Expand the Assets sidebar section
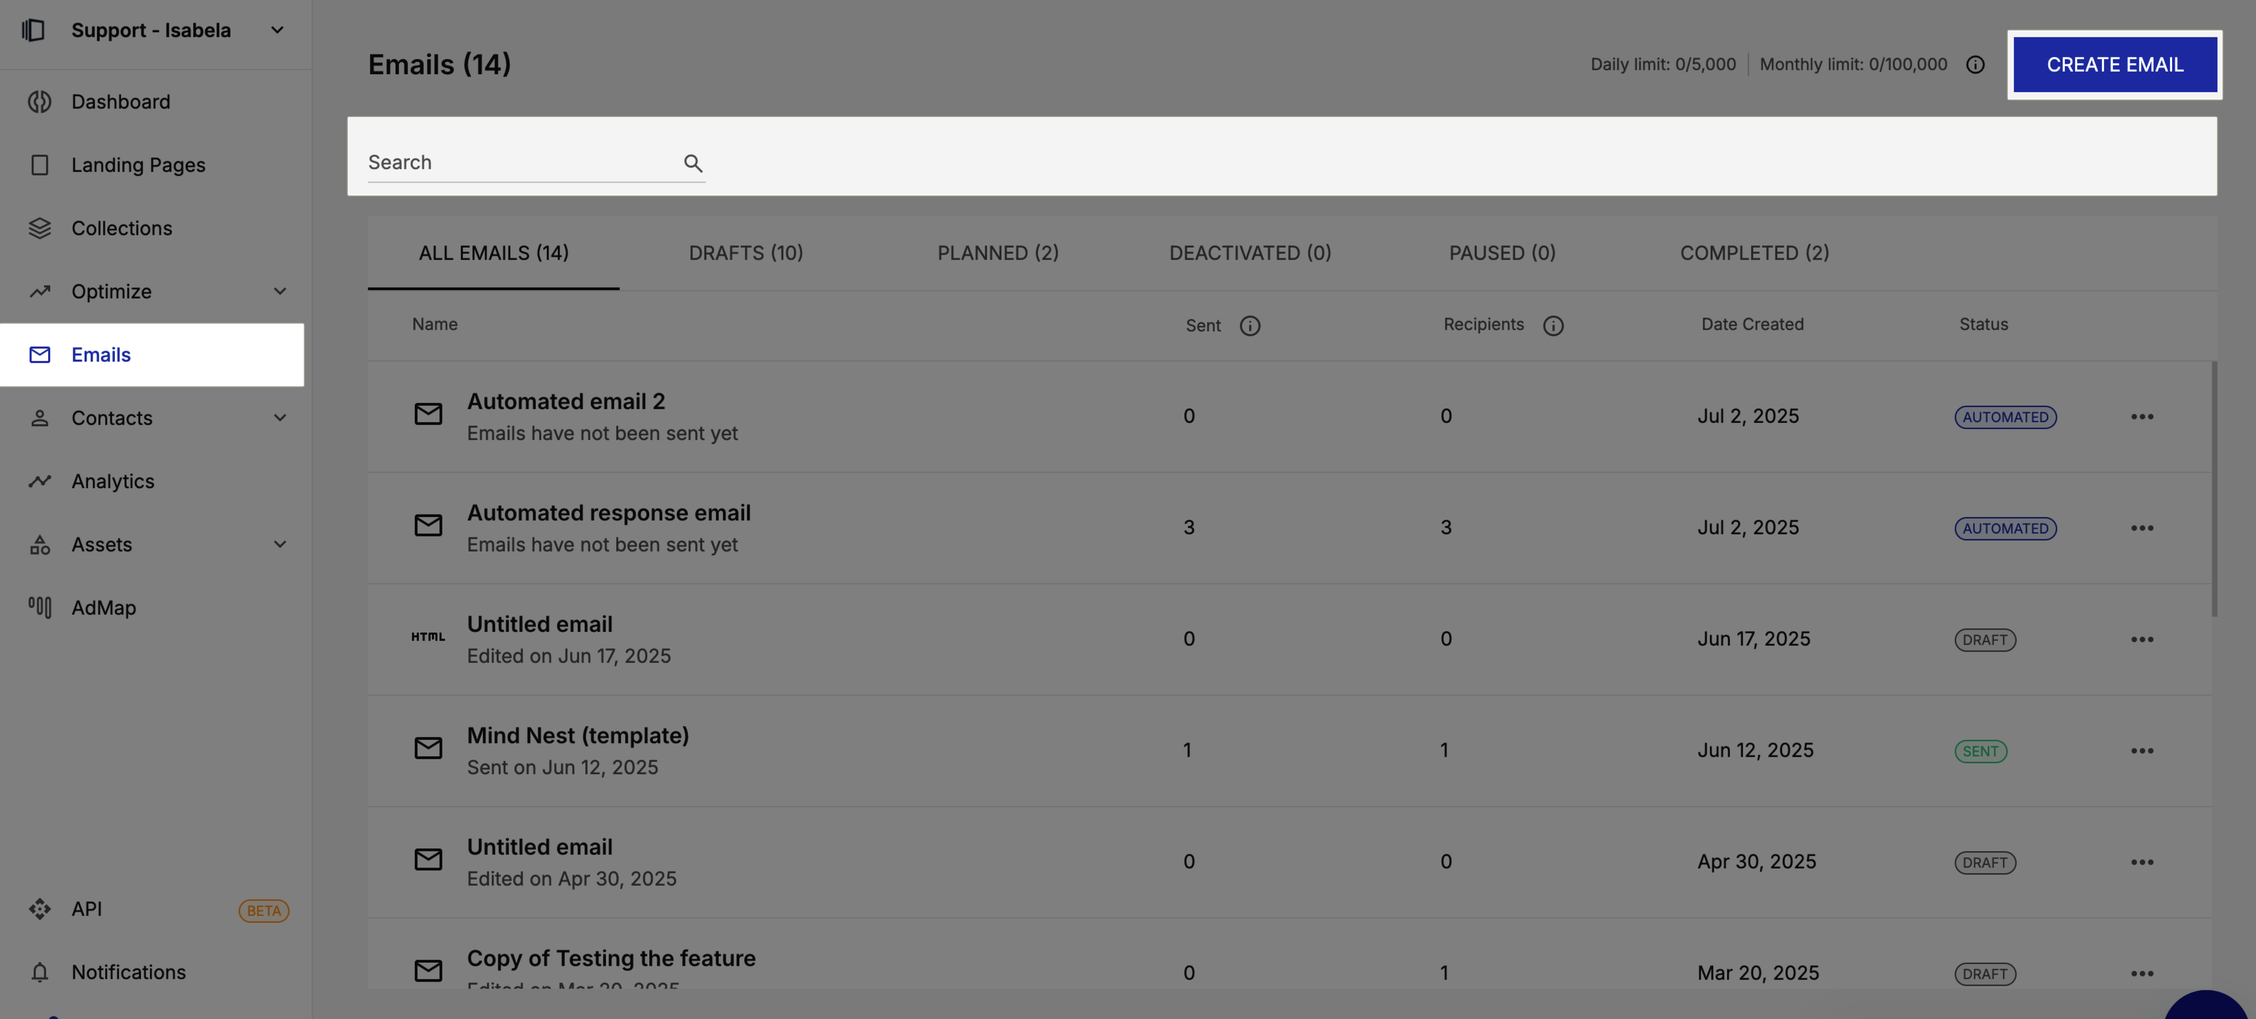Screen dimensions: 2256x1019 [x=279, y=545]
